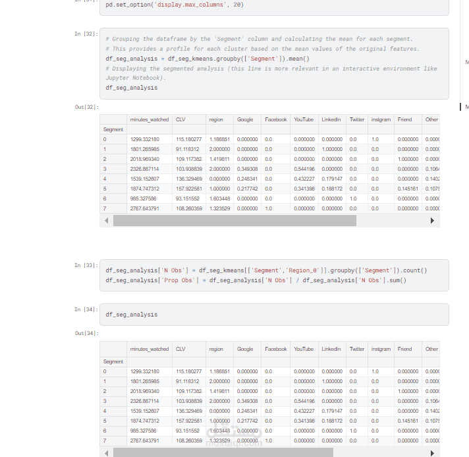Image resolution: width=469 pixels, height=457 pixels.
Task: Click Facebook column header in Out[32] table
Action: pyautogui.click(x=276, y=119)
